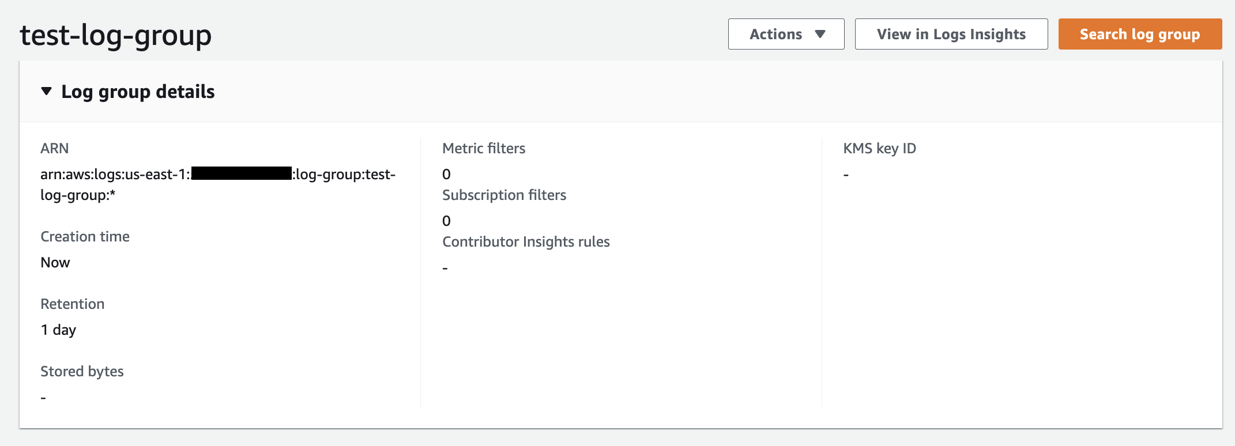Screen dimensions: 1235x446
Task: Collapse the Log group details triangle
Action: point(47,92)
